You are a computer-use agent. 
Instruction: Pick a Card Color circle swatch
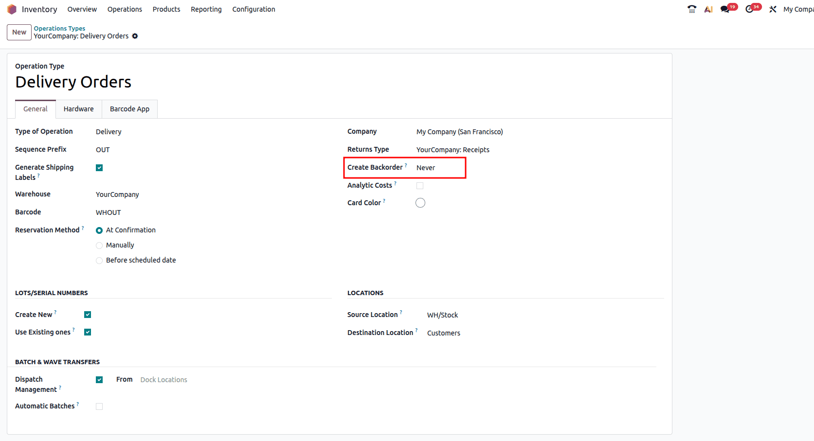pos(420,203)
